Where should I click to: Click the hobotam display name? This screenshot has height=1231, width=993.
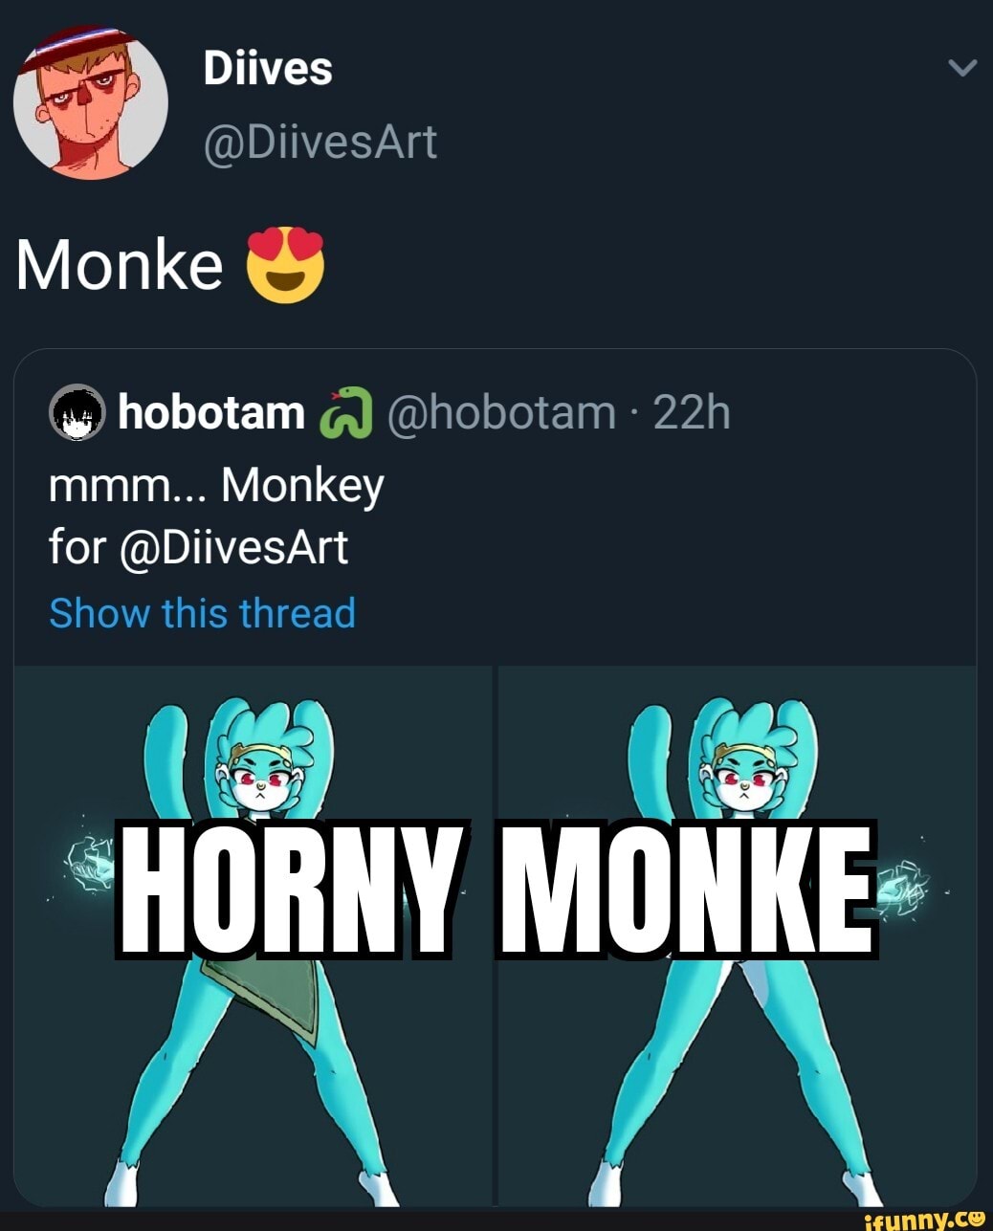coord(210,412)
